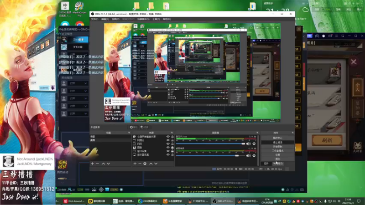Undock the scenes panel using its header icon
Screen dimensions: 365x205
[x=129, y=133]
